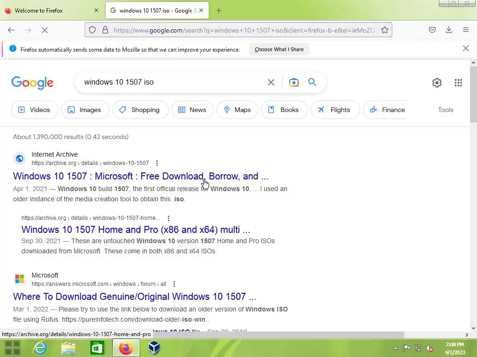Filter results by Finance
The width and height of the screenshot is (477, 357).
click(385, 110)
